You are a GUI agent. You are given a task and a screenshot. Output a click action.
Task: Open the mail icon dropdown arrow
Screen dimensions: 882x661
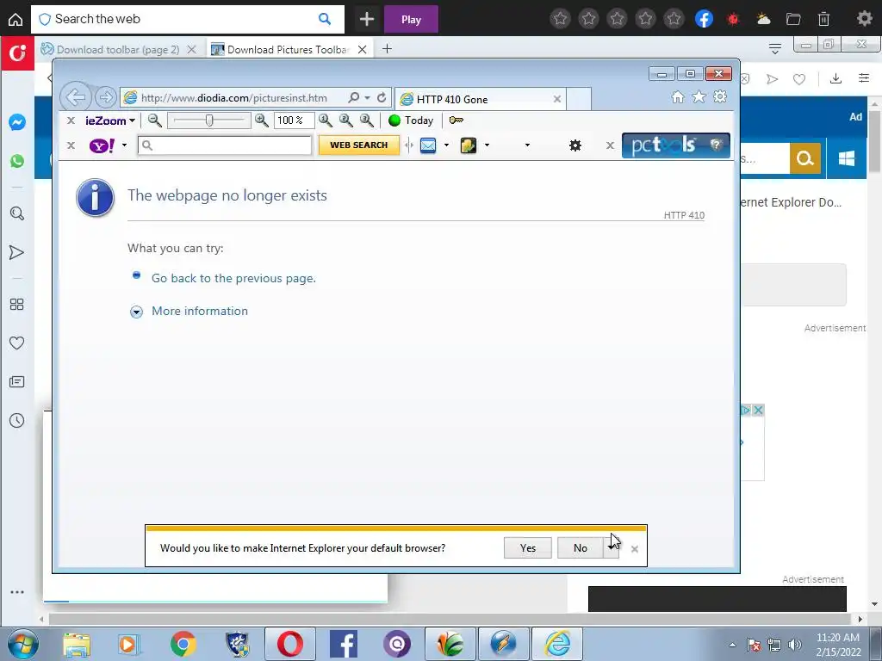(447, 145)
